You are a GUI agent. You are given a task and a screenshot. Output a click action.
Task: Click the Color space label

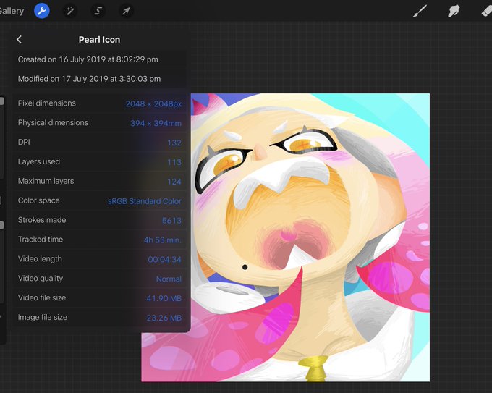pos(38,200)
